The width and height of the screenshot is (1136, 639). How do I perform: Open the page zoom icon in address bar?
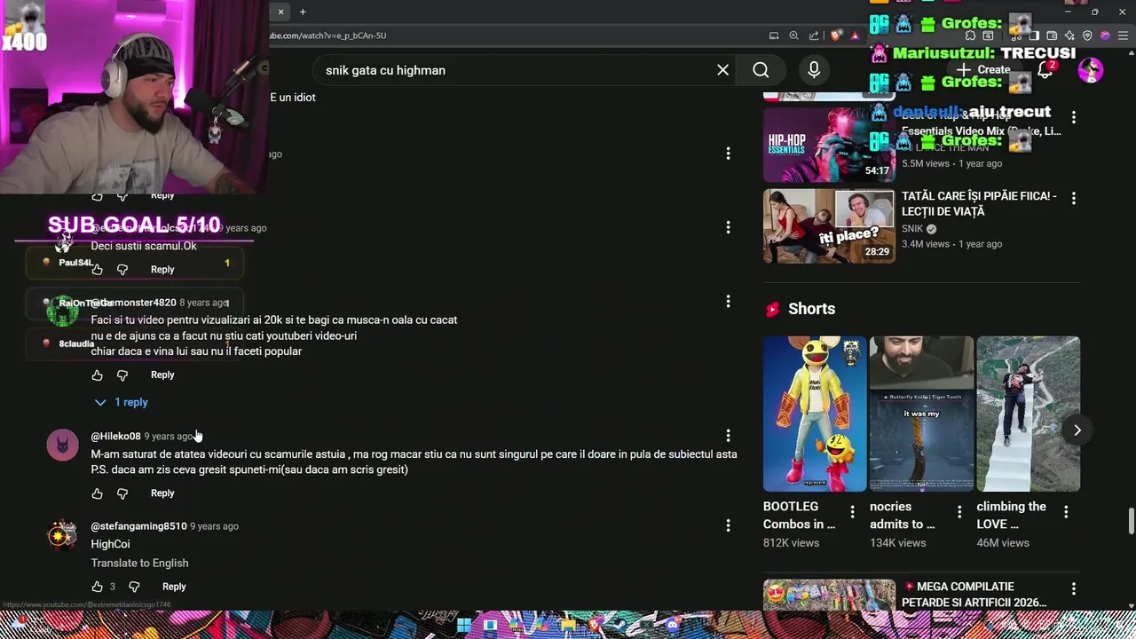pyautogui.click(x=793, y=35)
